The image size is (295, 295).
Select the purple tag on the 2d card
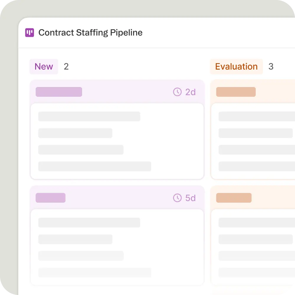tap(59, 92)
